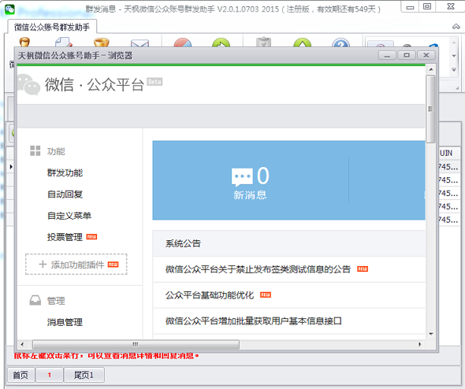Open 投票管理 in the sidebar
465x389 pixels.
65,237
